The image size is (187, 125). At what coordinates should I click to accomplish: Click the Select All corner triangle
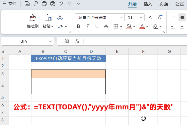pyautogui.click(x=3, y=52)
